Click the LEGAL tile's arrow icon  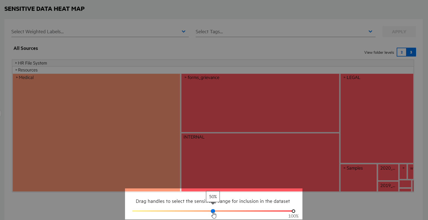345,78
